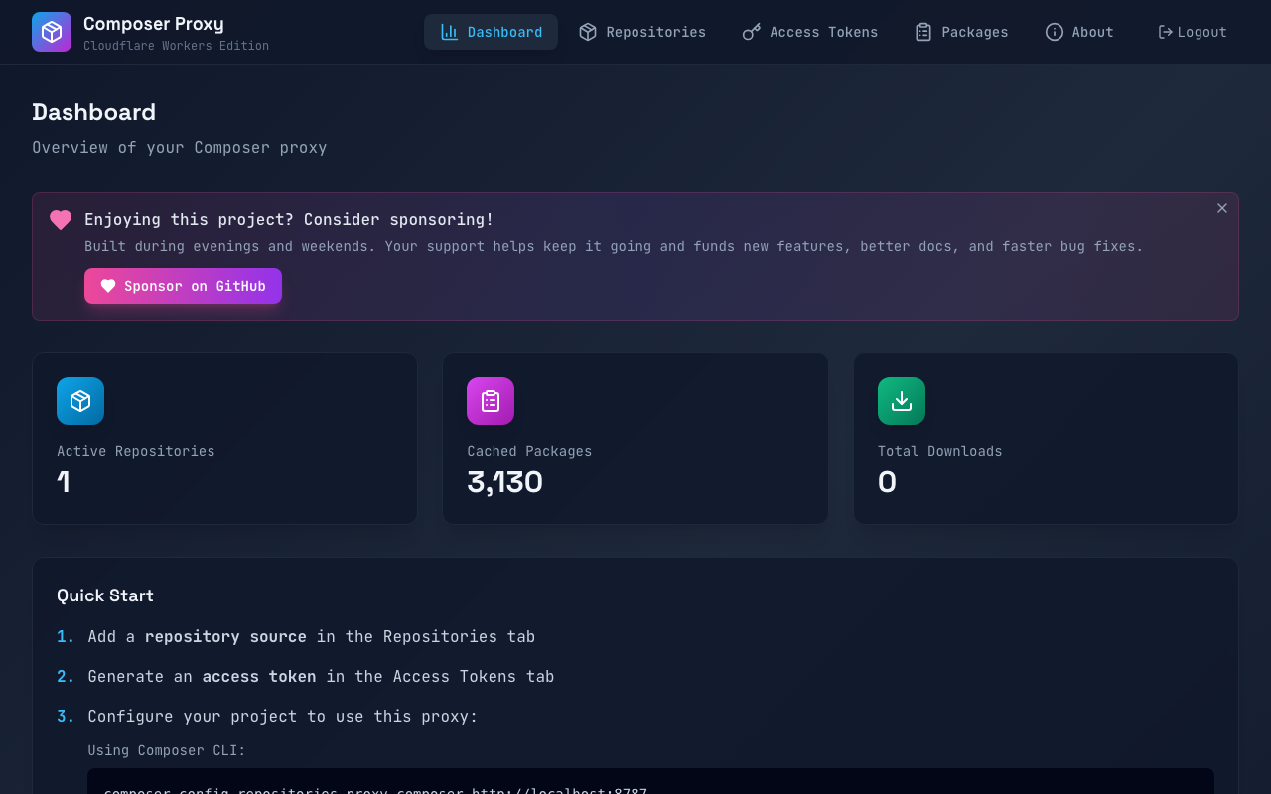Click the Quick Start heading
Viewport: 1271px width, 794px height.
tap(105, 595)
